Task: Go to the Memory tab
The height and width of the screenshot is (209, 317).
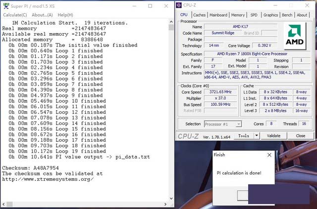Action: (238, 15)
